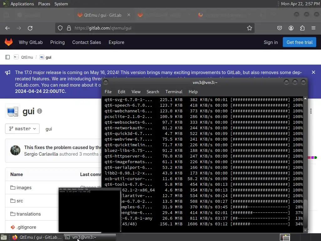Open the .gitignore file
This screenshot has width=321, height=241.
pyautogui.click(x=26, y=227)
